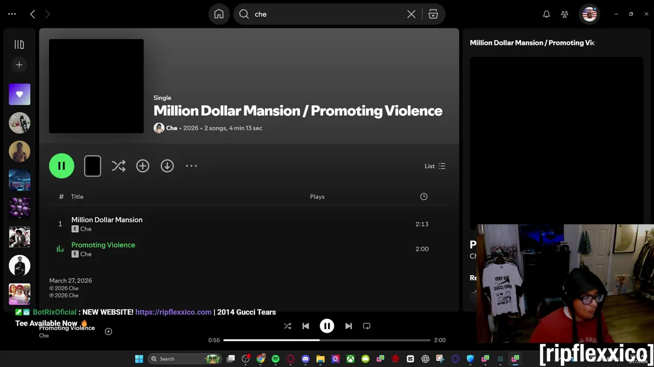
Task: Sort tracks by duration clock icon
Action: [424, 197]
